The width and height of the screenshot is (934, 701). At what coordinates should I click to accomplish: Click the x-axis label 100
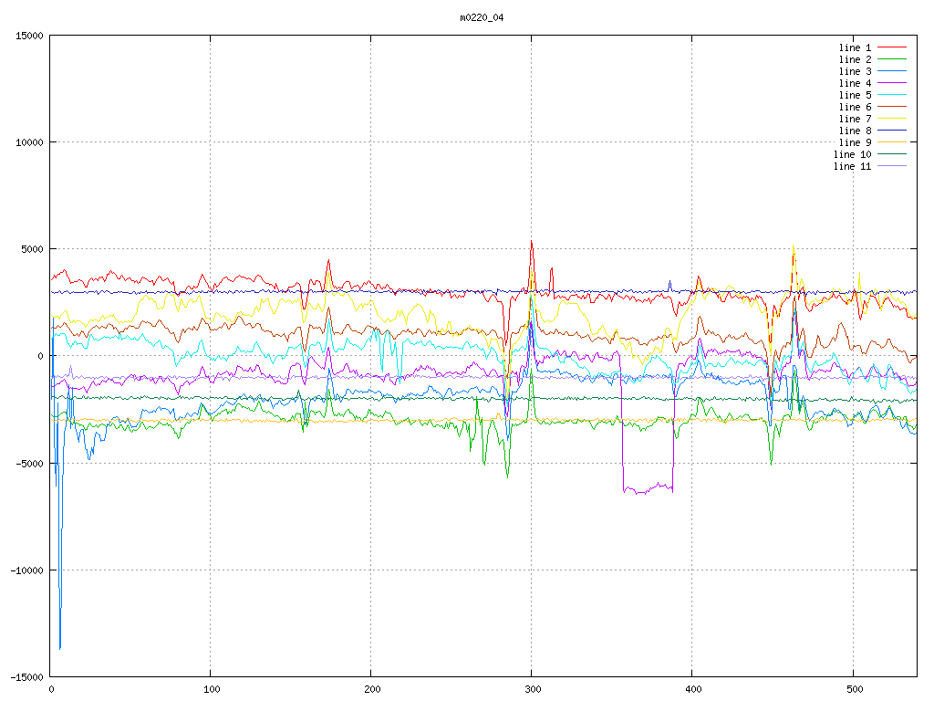[212, 690]
